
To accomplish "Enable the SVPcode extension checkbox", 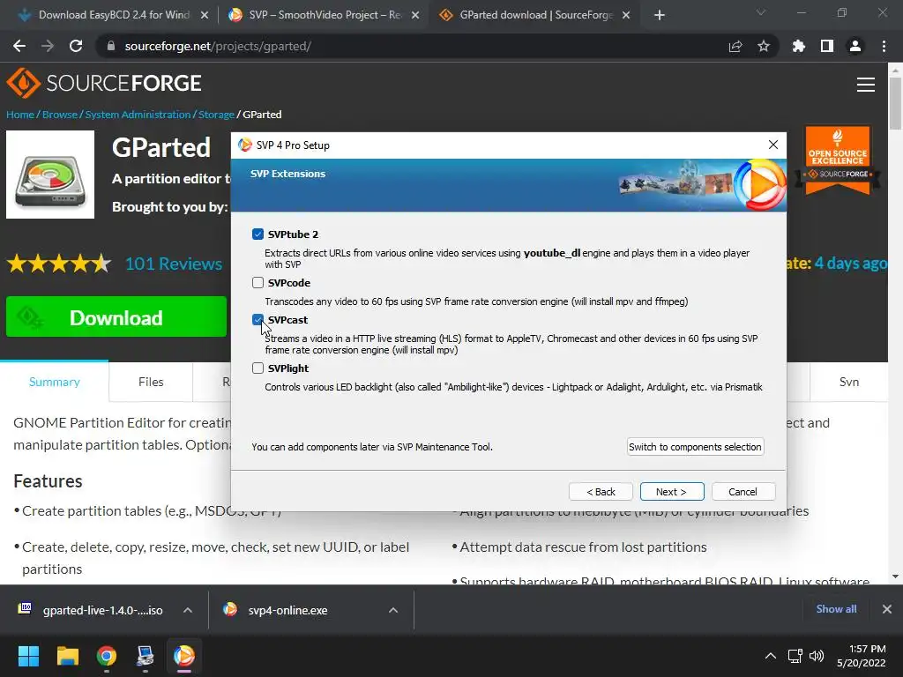I will pyautogui.click(x=257, y=283).
